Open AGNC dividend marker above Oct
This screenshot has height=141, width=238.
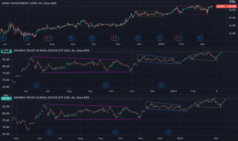pyautogui.click(x=92, y=38)
